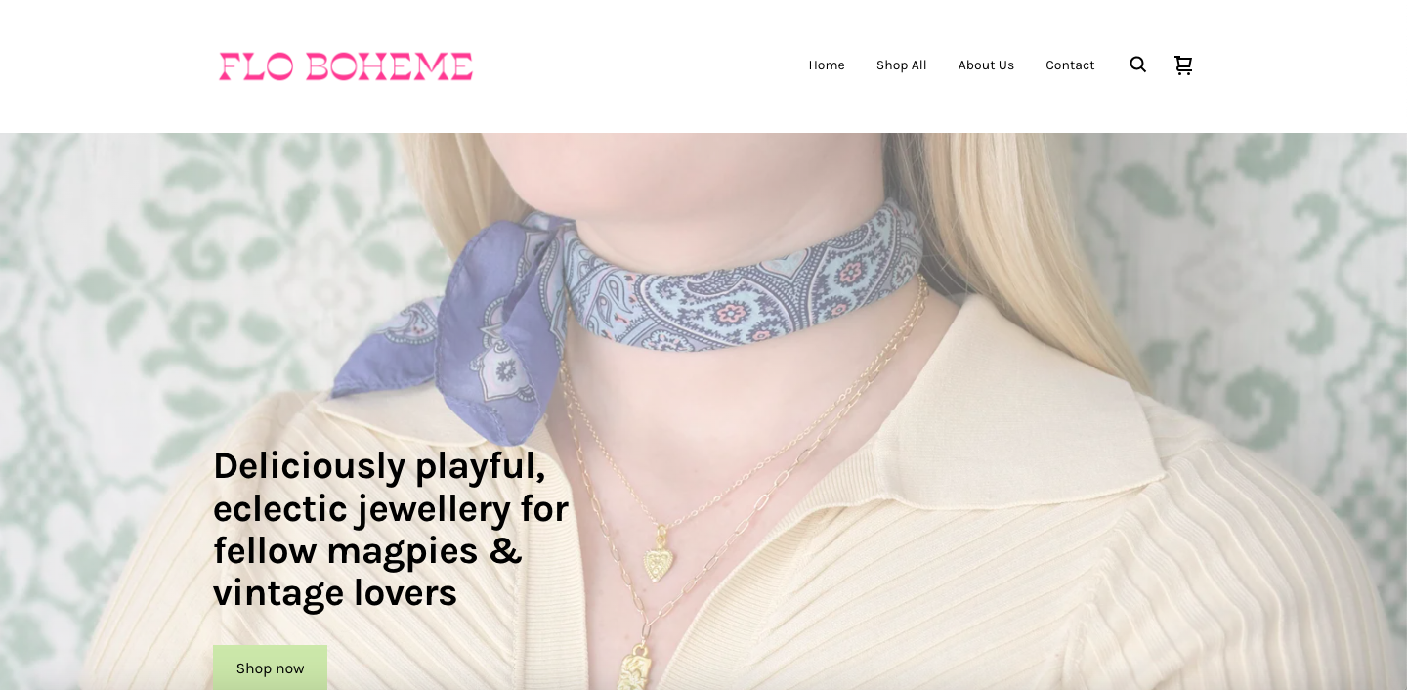Visit the About Us page link
This screenshot has height=690, width=1407.
pyautogui.click(x=986, y=65)
